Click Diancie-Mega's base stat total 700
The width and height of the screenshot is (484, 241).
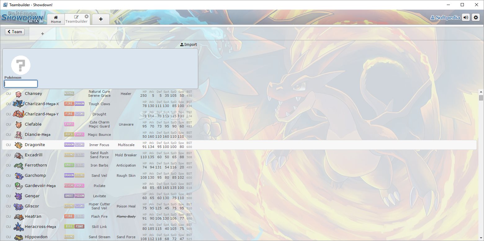pos(189,136)
